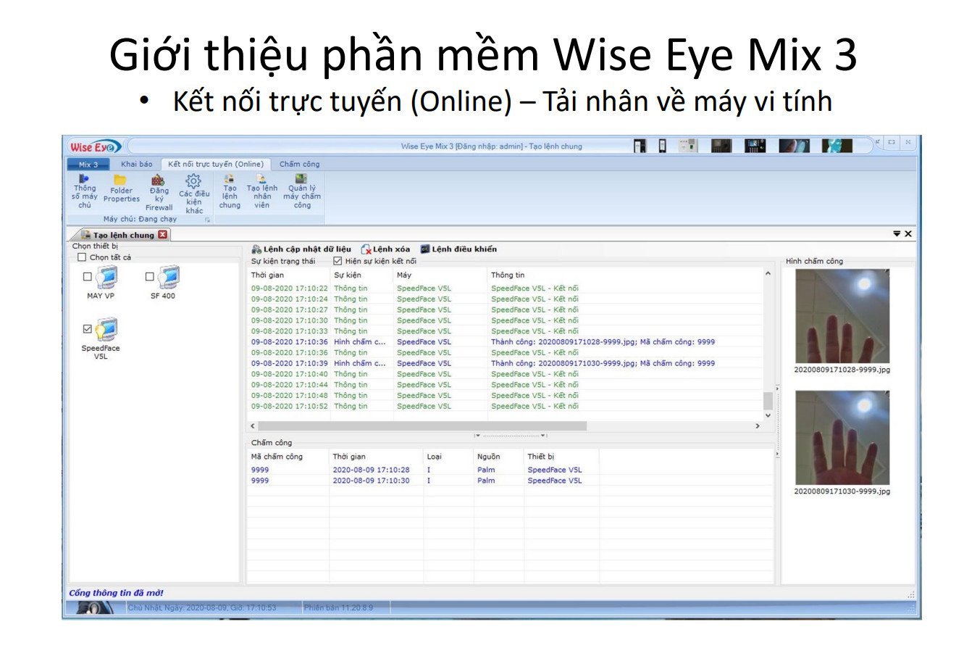This screenshot has height=648, width=964.
Task: Open thumbnail 20200809171030-9999.jpg palm image
Action: (x=842, y=438)
